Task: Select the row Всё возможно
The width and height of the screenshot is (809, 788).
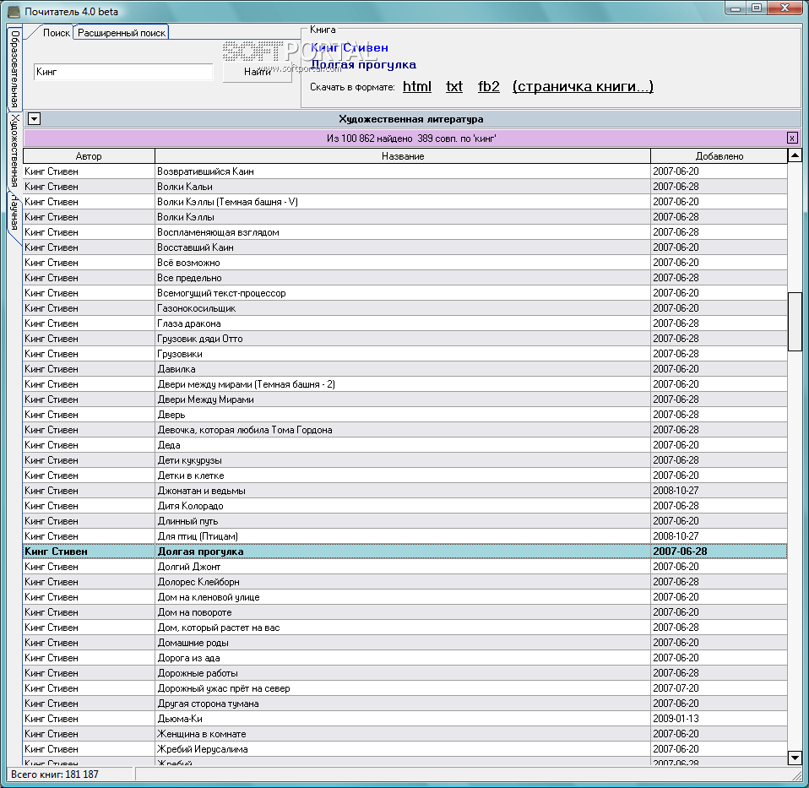Action: [x=405, y=263]
